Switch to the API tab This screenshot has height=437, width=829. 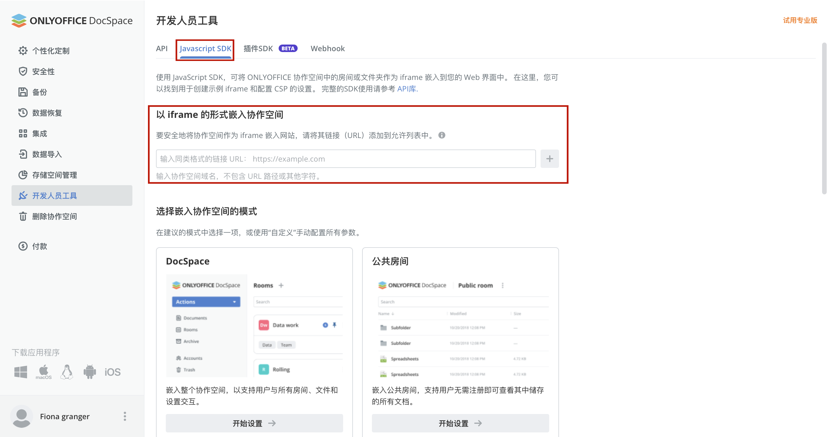162,49
